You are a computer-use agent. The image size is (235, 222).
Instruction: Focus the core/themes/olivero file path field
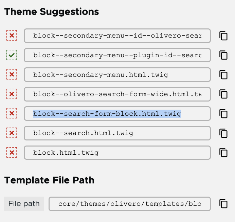130,204
